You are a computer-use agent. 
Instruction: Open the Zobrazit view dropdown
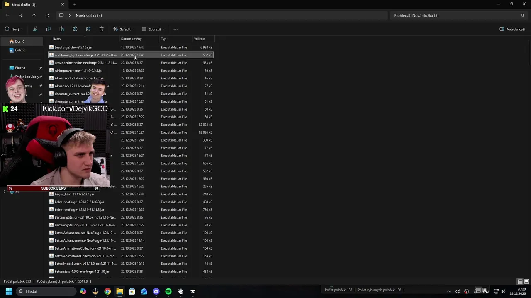153,29
